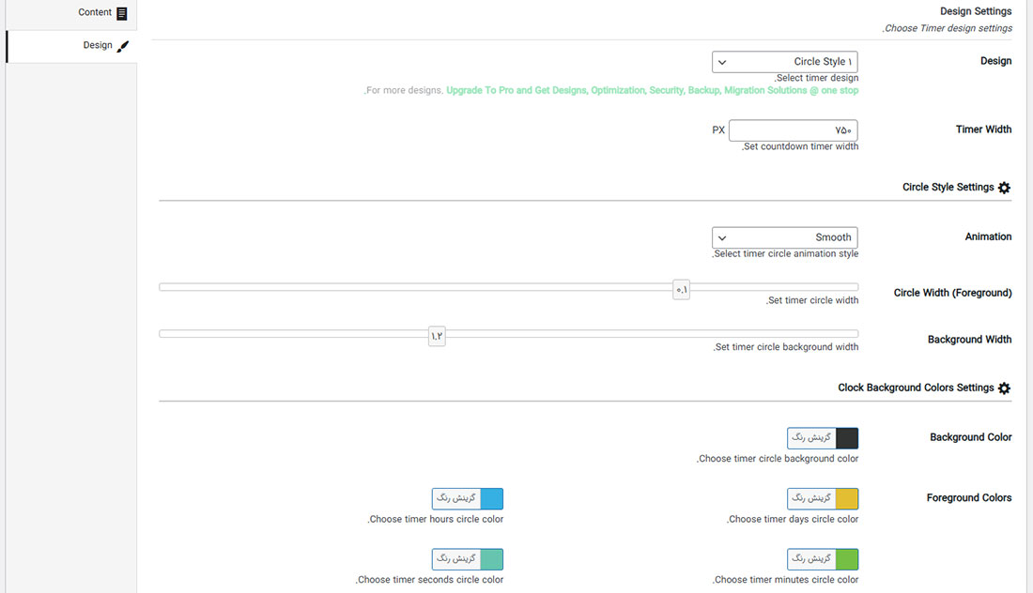Screen dimensions: 1033x593
Task: Pick the yellow days circle color swatch
Action: pyautogui.click(x=846, y=498)
